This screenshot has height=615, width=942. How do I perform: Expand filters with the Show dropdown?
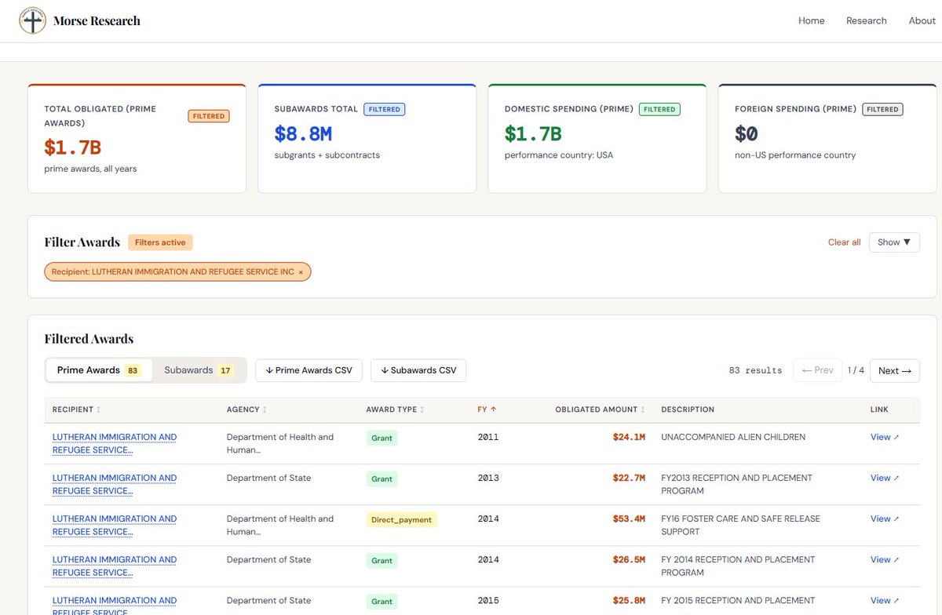click(x=894, y=242)
